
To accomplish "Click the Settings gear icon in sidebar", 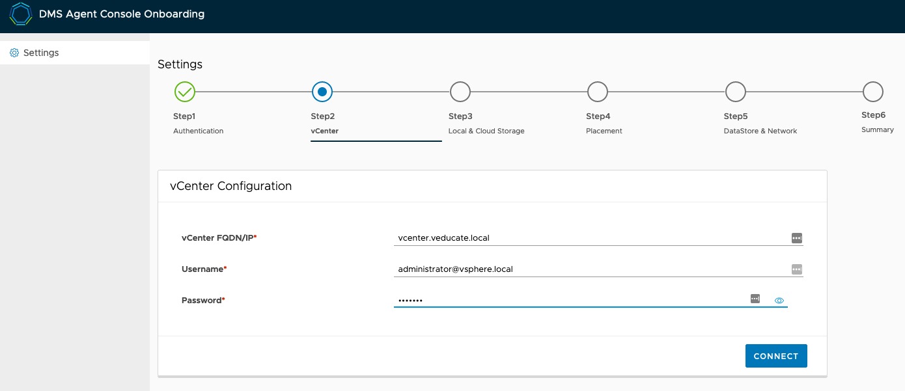I will [x=14, y=53].
